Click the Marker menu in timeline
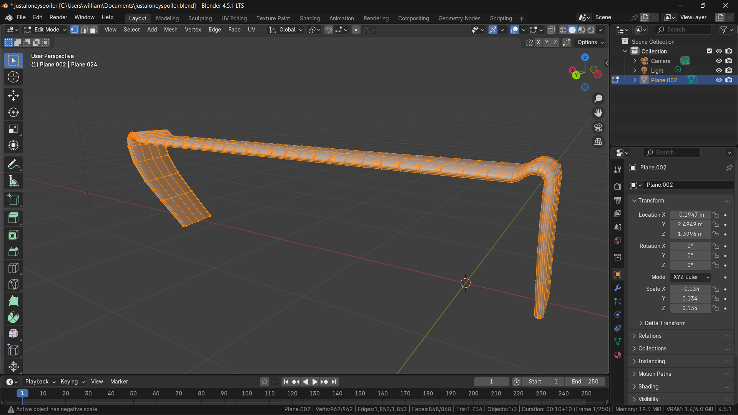738x415 pixels. click(x=119, y=382)
